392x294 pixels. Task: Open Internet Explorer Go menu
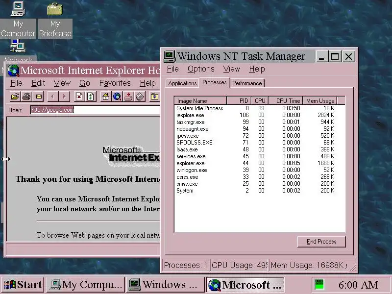[84, 83]
